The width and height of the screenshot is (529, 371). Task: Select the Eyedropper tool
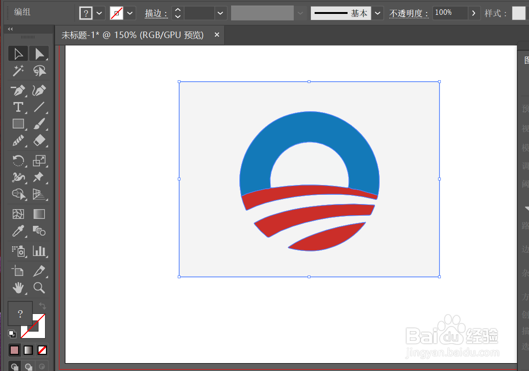(x=18, y=231)
